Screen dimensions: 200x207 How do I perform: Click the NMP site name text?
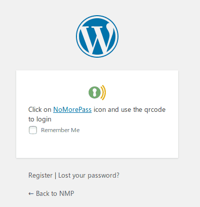66,194
